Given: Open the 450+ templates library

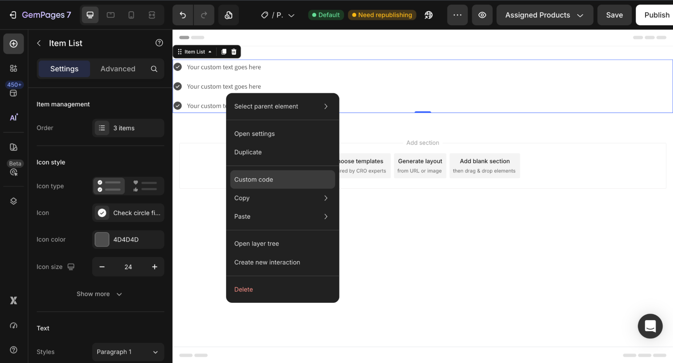Looking at the screenshot, I should tap(13, 89).
